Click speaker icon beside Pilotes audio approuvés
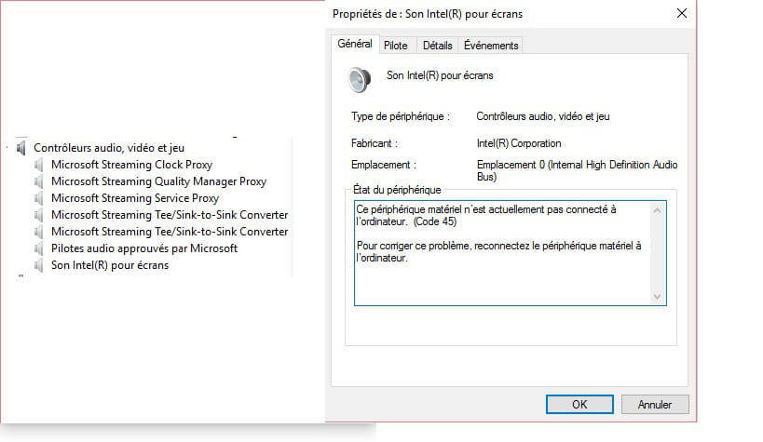Image resolution: width=763 pixels, height=442 pixels. (39, 248)
